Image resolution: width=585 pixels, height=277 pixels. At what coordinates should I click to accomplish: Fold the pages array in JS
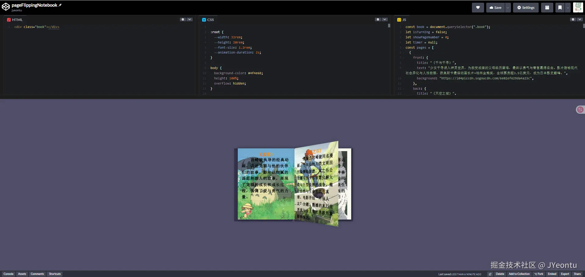[x=404, y=48]
